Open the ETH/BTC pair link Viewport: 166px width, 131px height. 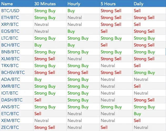point(10,17)
